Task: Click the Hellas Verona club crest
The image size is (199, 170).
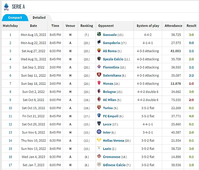Action: pos(99,140)
